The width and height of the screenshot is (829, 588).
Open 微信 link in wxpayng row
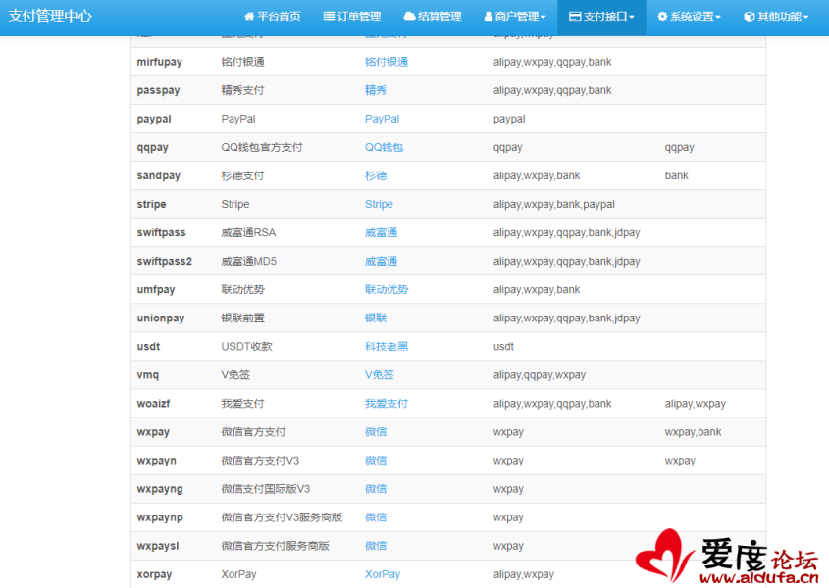[376, 490]
